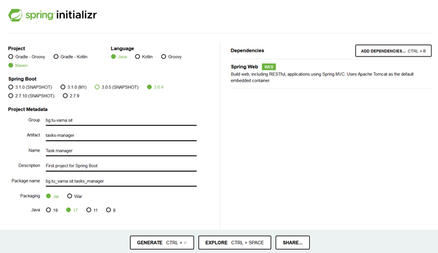Open the Add Dependencies dialog
The width and height of the screenshot is (438, 253).
pyautogui.click(x=394, y=51)
